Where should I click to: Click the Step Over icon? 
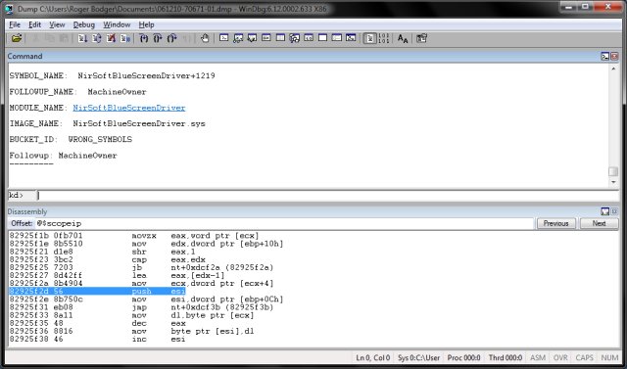pyautogui.click(x=158, y=38)
